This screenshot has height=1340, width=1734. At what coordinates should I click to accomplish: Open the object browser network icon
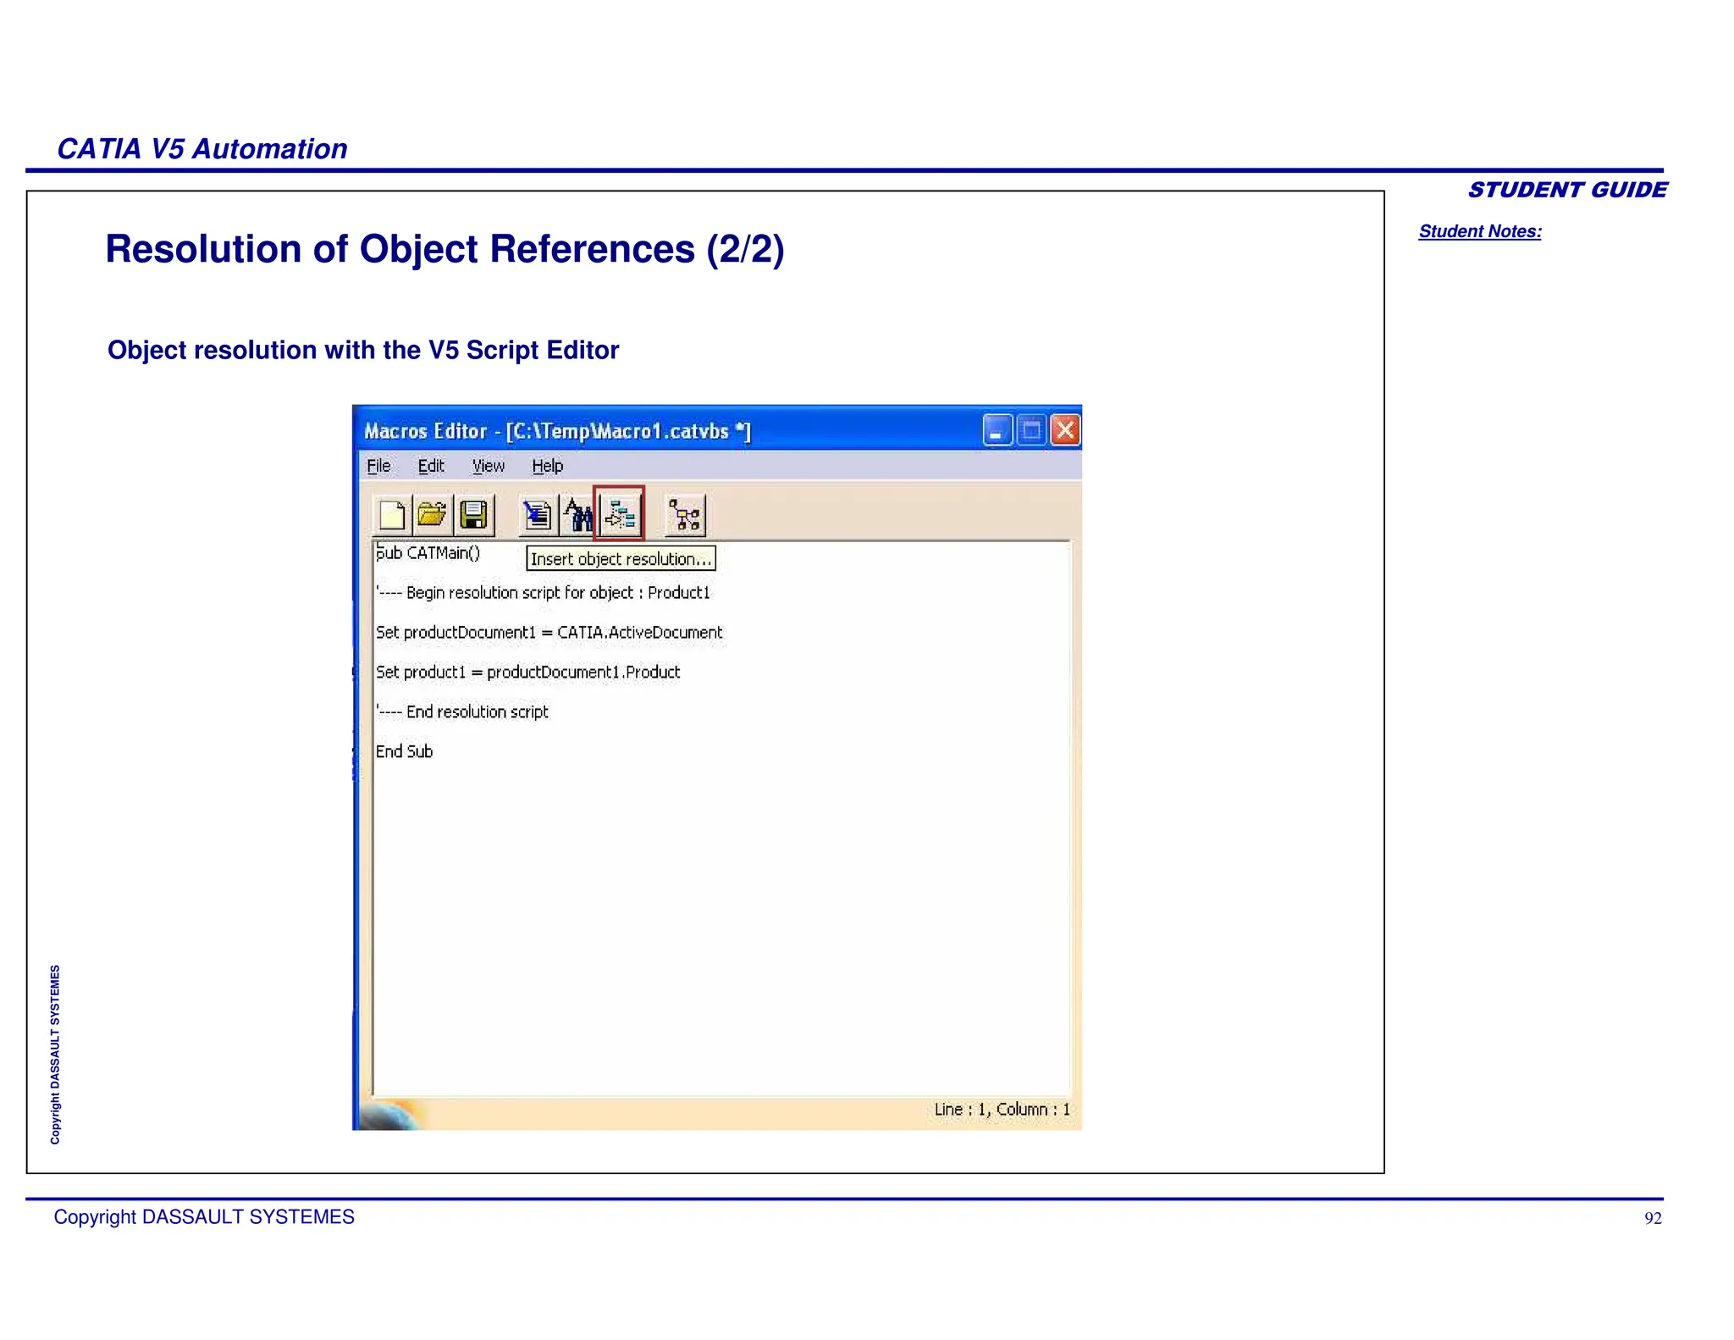[685, 514]
